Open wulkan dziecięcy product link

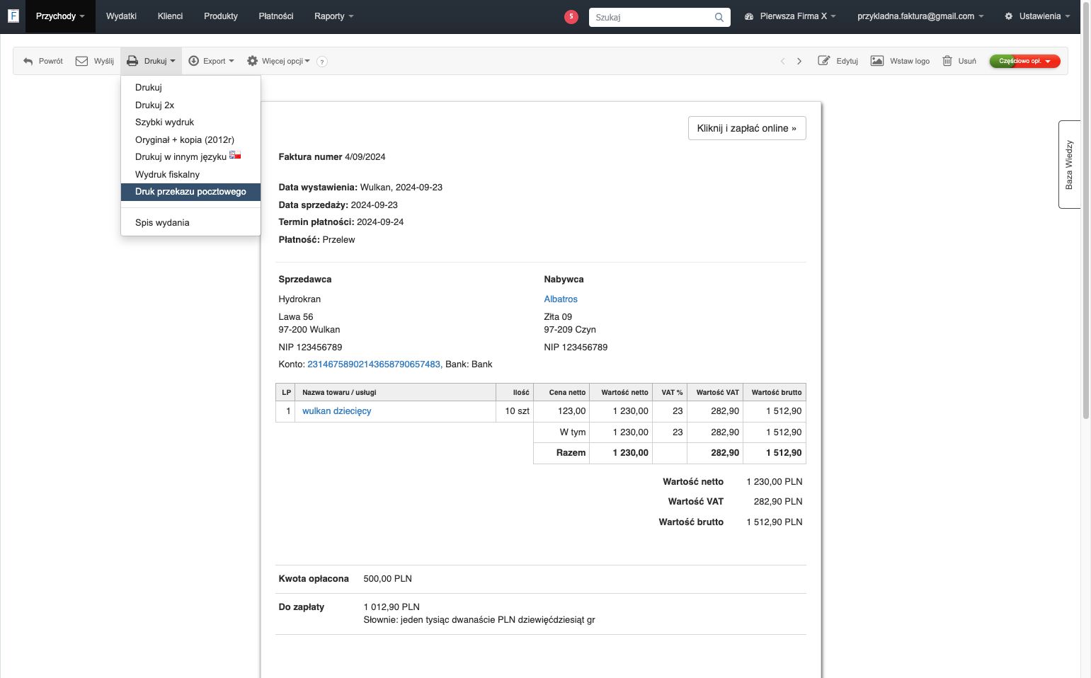pos(337,411)
